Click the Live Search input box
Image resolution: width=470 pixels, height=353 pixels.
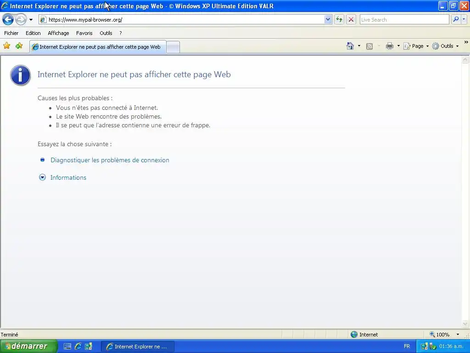[404, 20]
